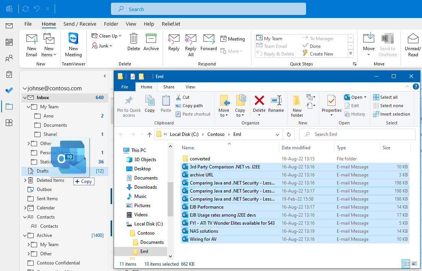This screenshot has width=422, height=271.
Task: Select Downloads in Explorer navigation pane
Action: click(145, 187)
